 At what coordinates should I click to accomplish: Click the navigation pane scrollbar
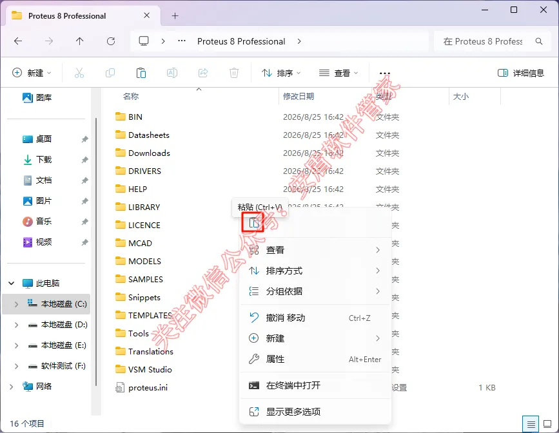click(96, 251)
